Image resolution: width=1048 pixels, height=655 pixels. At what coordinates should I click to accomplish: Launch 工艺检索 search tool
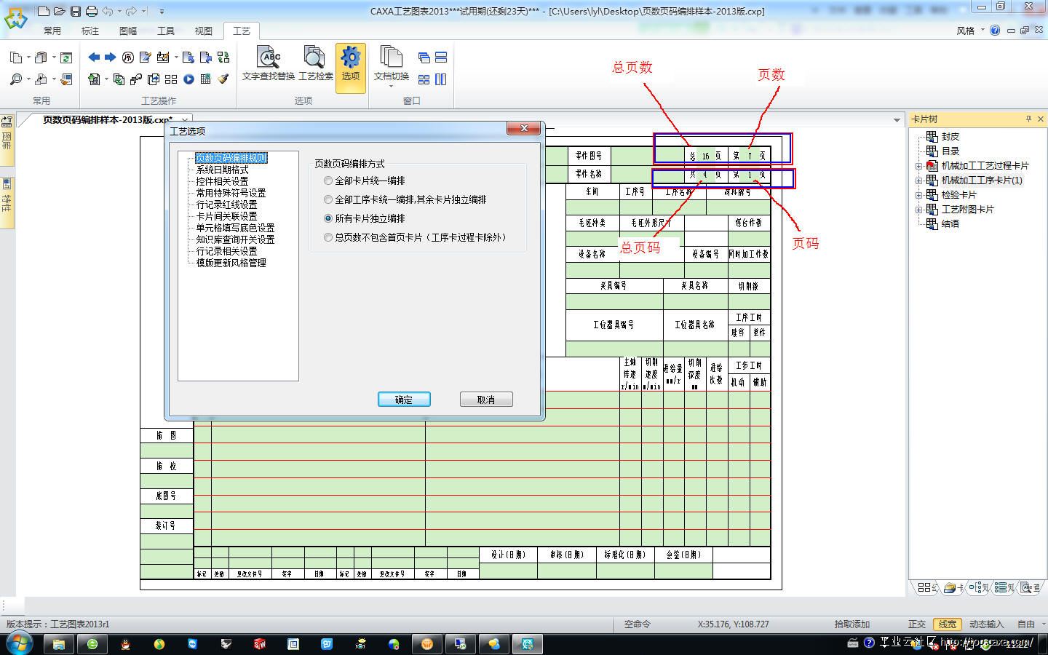(x=314, y=65)
